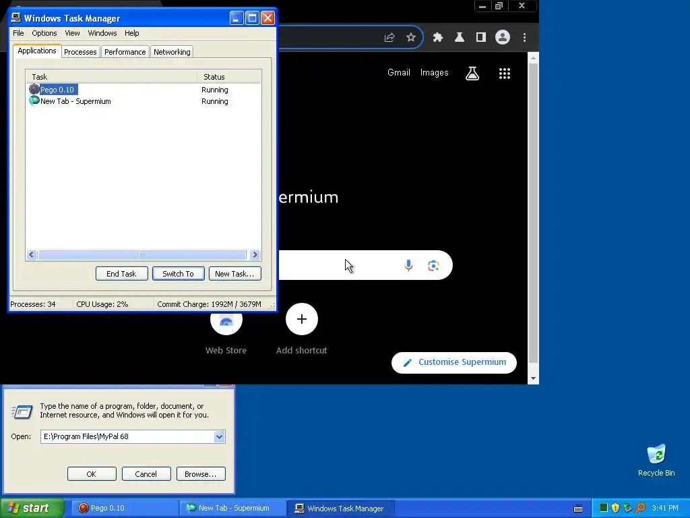Open the profile avatar icon

pyautogui.click(x=503, y=38)
